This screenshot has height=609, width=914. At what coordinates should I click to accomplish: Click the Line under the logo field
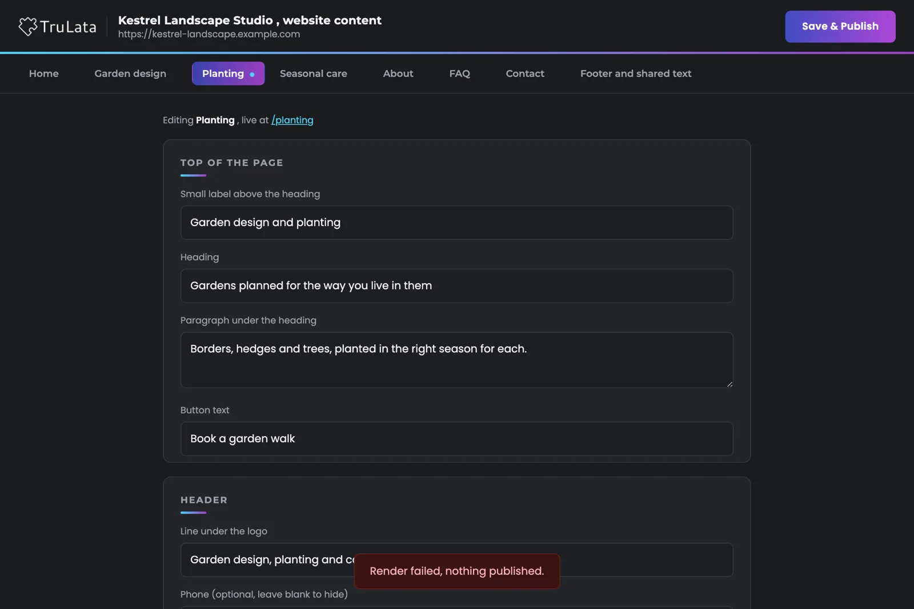(456, 560)
